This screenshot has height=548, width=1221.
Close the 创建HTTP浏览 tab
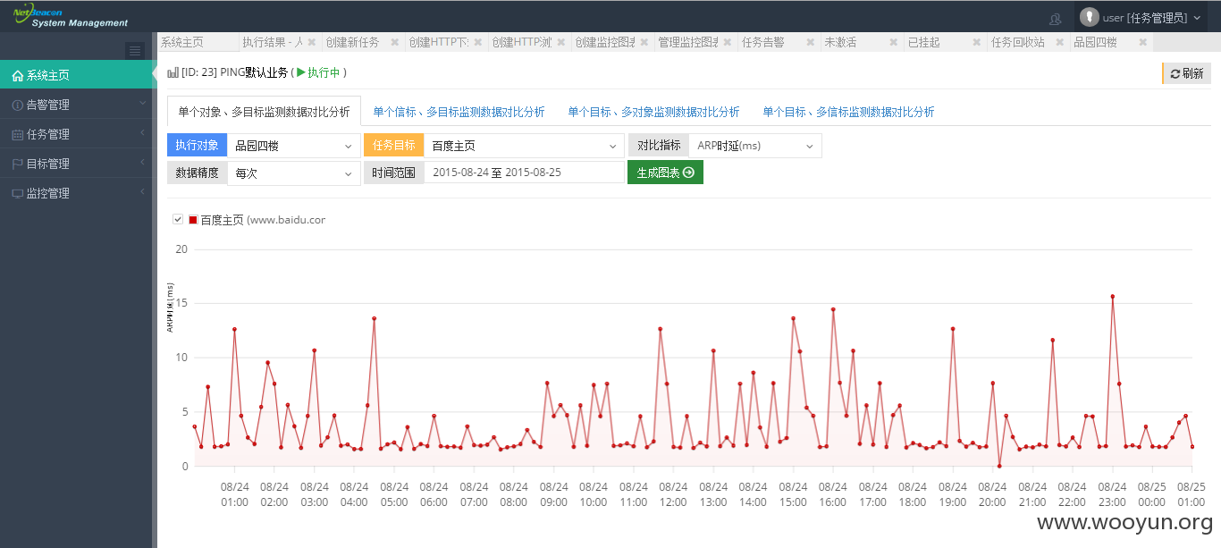pyautogui.click(x=560, y=42)
